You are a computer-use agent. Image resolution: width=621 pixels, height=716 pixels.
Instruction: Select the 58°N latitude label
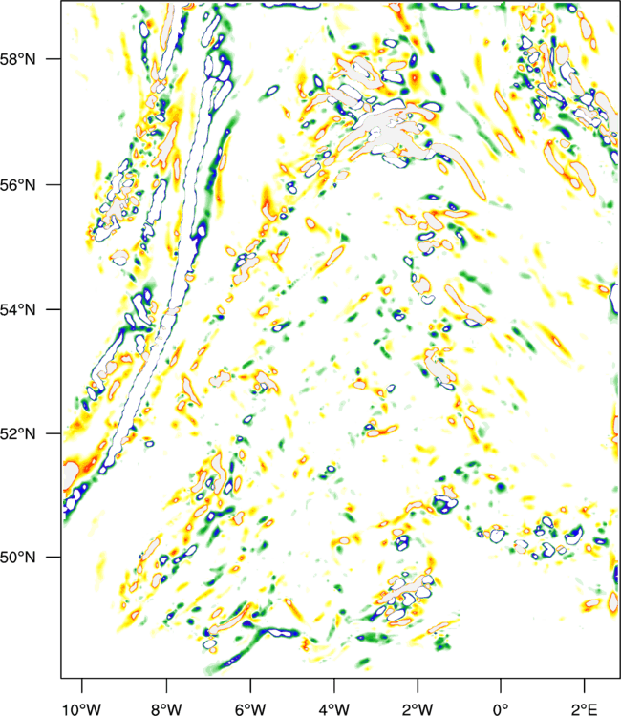(18, 59)
